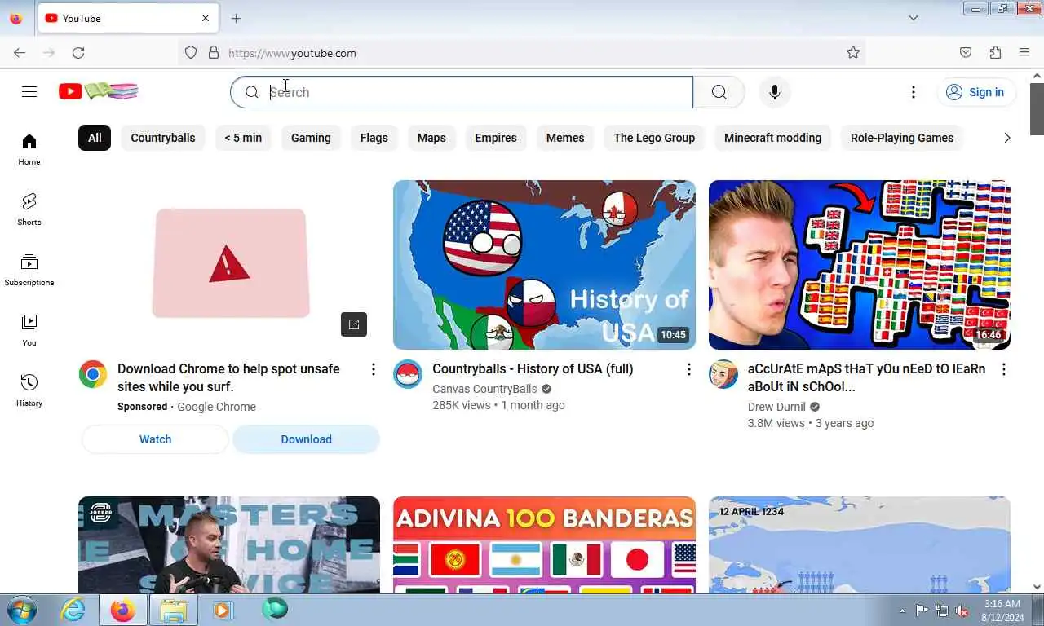Show hidden system tray icons
The height and width of the screenshot is (626, 1044).
click(902, 611)
